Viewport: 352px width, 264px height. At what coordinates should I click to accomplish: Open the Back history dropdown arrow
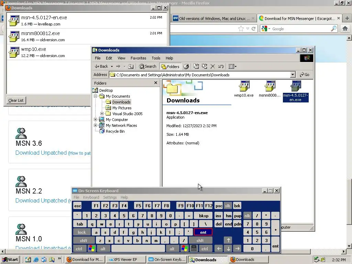[x=112, y=66]
